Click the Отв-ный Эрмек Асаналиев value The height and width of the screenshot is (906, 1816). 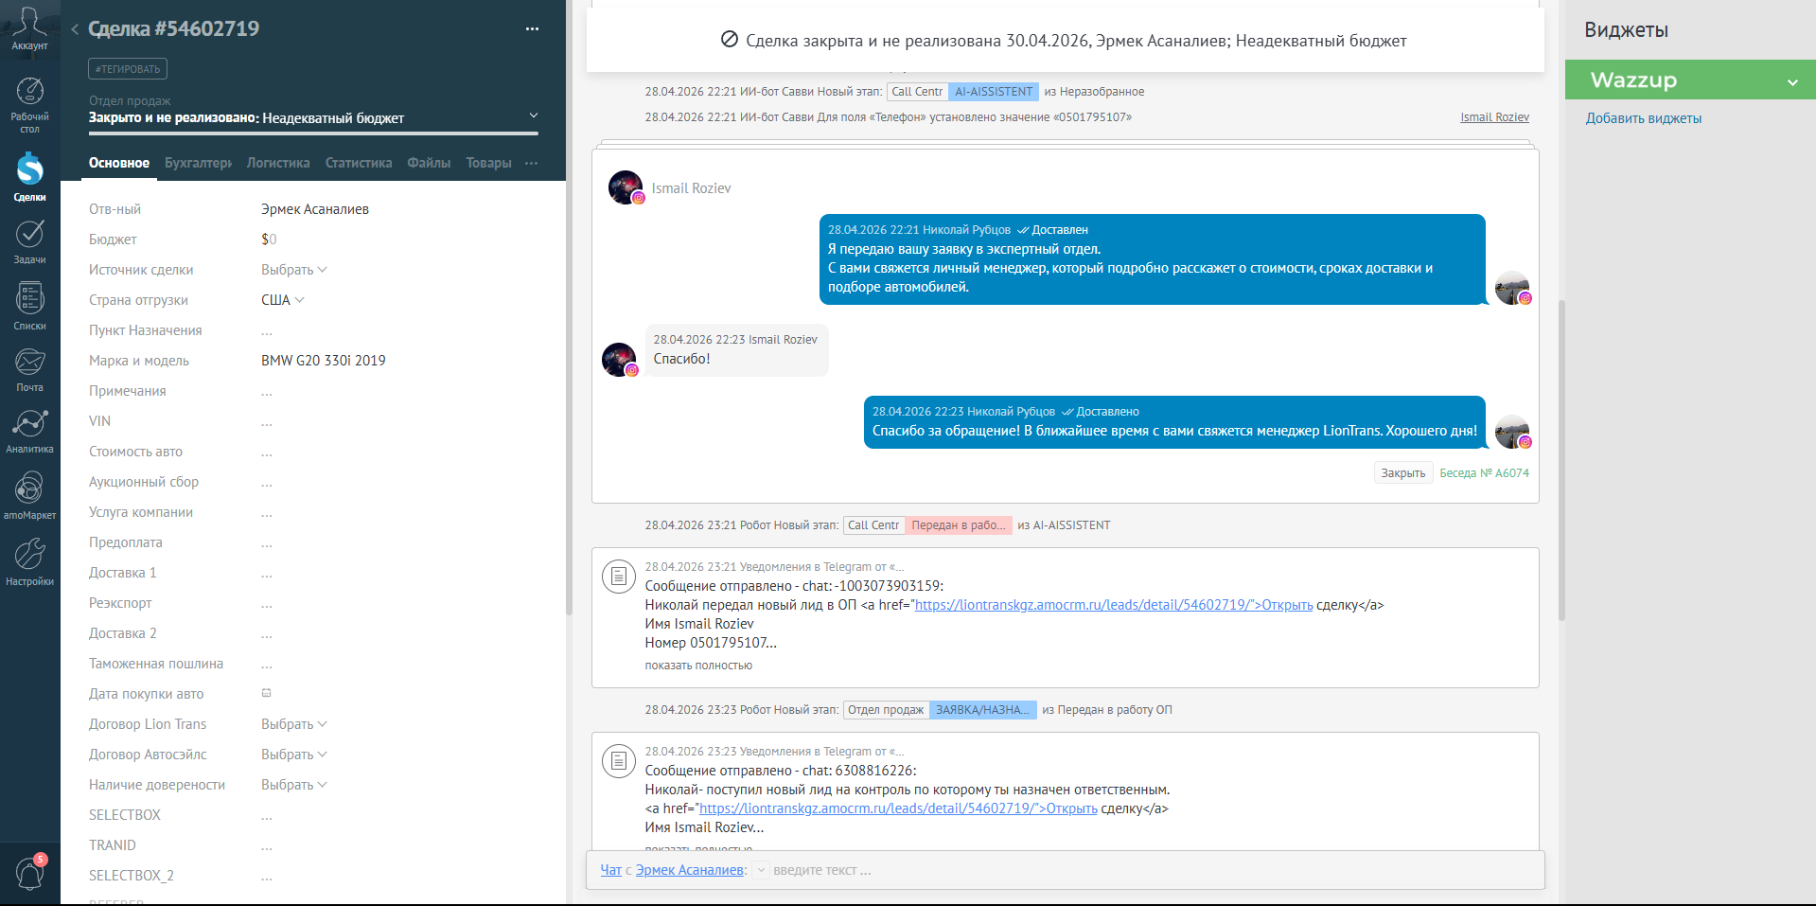point(315,209)
